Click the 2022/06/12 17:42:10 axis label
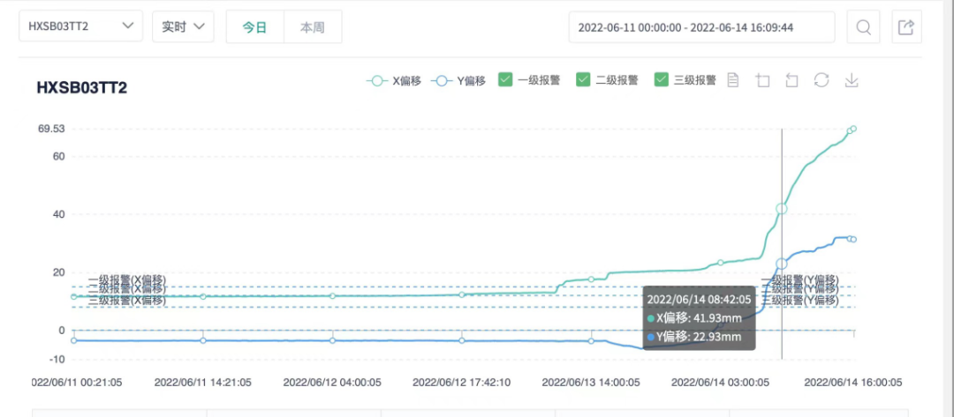This screenshot has width=954, height=417. pyautogui.click(x=462, y=383)
